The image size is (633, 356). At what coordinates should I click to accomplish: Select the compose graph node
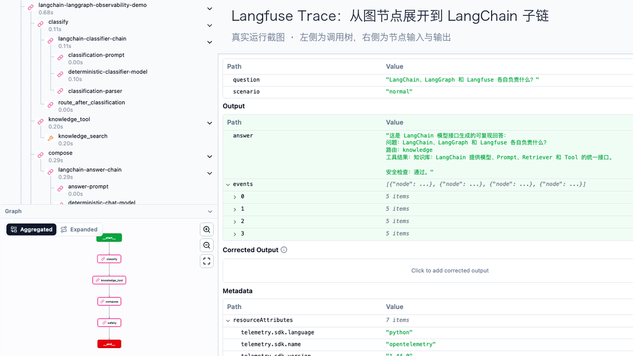[x=109, y=301]
